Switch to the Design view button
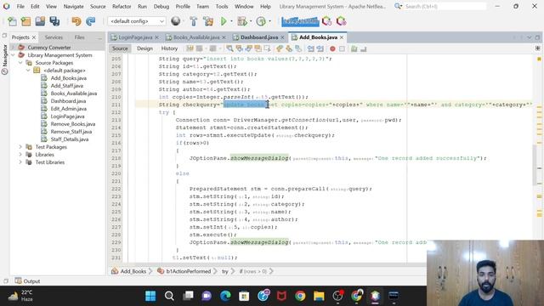 point(144,48)
